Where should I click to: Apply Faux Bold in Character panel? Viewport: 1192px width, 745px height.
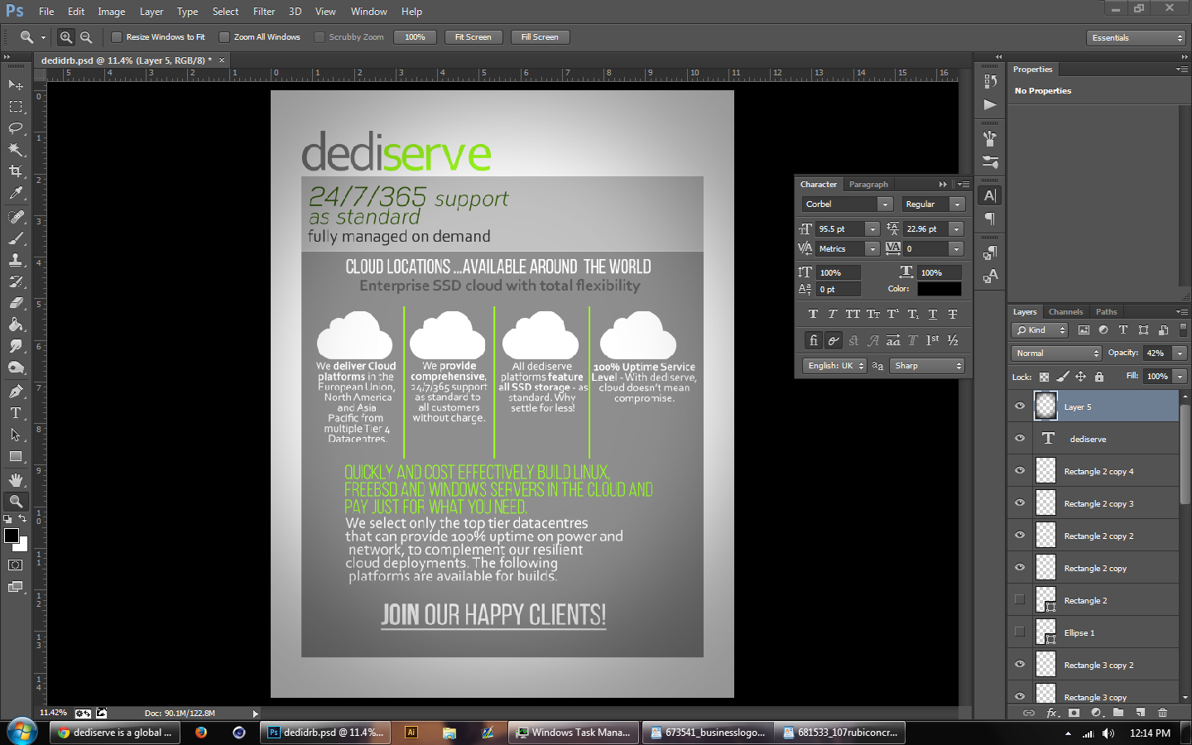click(x=813, y=315)
